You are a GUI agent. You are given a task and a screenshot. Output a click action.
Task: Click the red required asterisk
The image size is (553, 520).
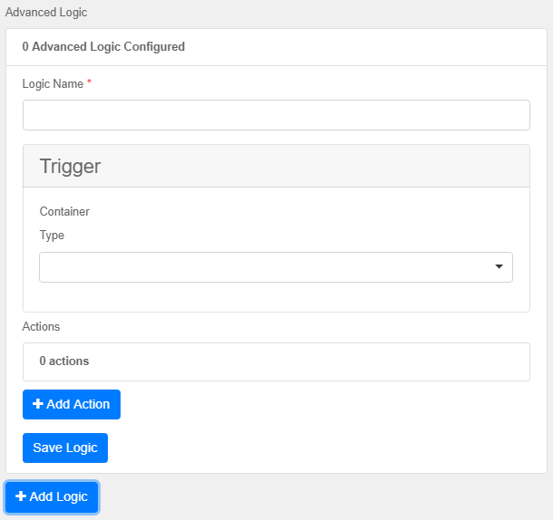(89, 82)
